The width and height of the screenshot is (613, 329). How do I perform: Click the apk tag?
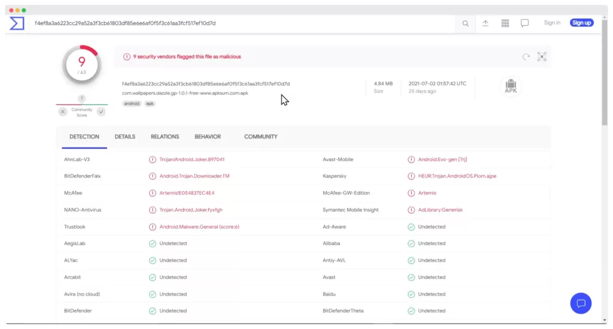click(x=150, y=104)
